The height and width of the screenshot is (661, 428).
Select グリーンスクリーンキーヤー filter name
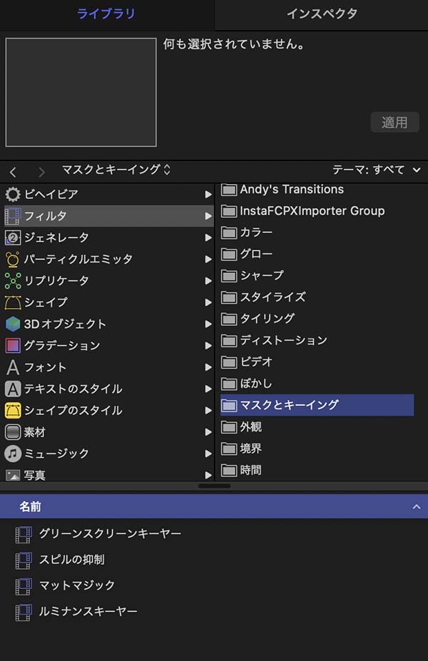110,533
